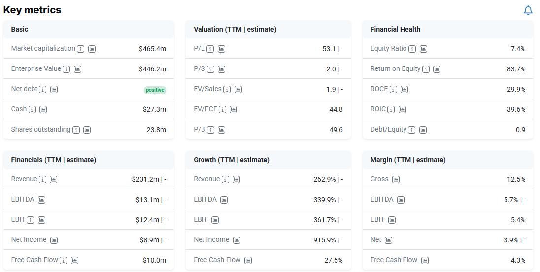Click the Debt/Equity label
This screenshot has width=540, height=272.
point(388,130)
